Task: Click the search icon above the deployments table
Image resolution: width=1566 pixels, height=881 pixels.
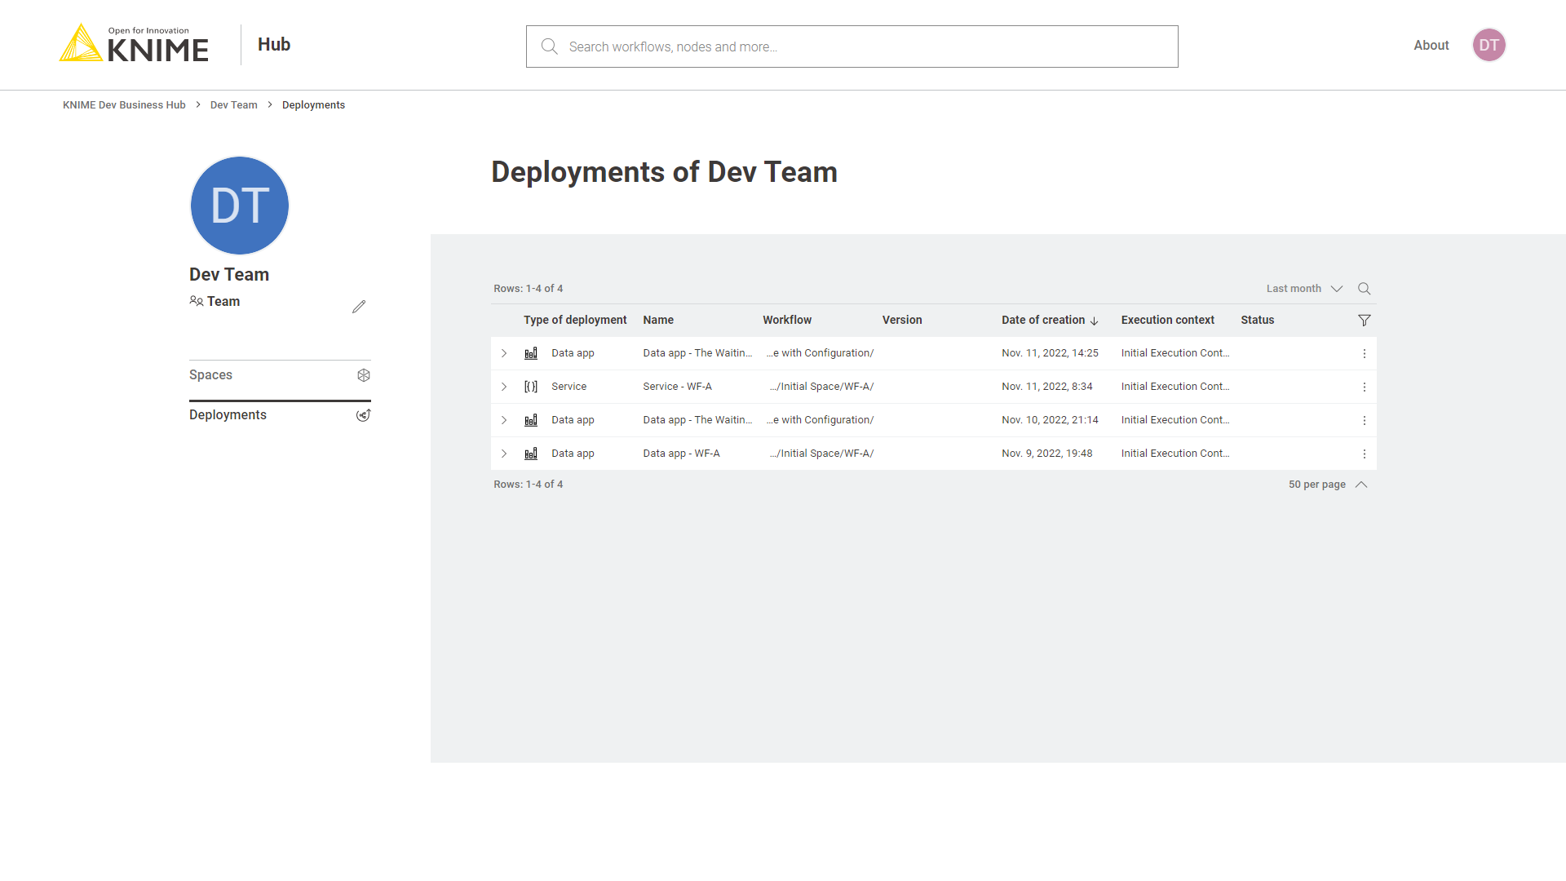Action: [1363, 288]
